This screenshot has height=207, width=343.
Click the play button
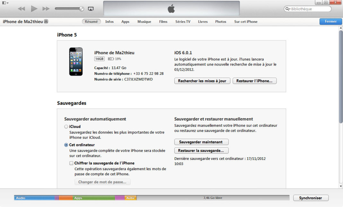tap(34, 9)
